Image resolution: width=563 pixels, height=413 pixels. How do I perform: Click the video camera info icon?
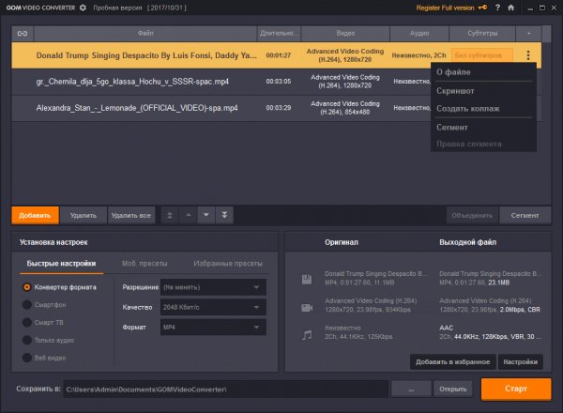[x=307, y=308]
